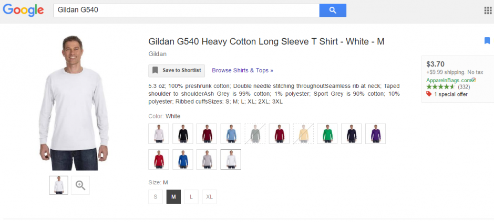Click the blue bookmark ribbon icon
Image resolution: width=494 pixels, height=222 pixels.
click(487, 41)
